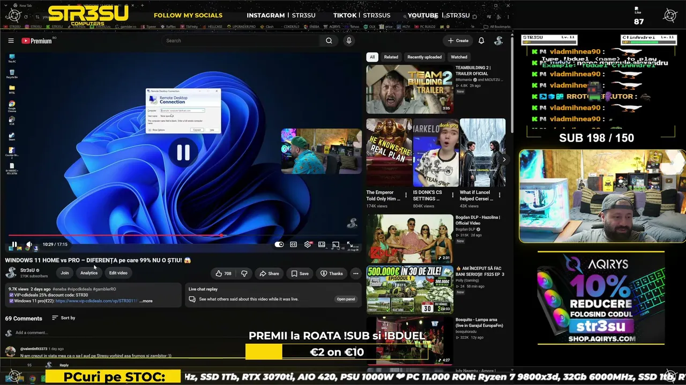686x385 pixels.
Task: Open YouTube notifications bell
Action: point(481,41)
